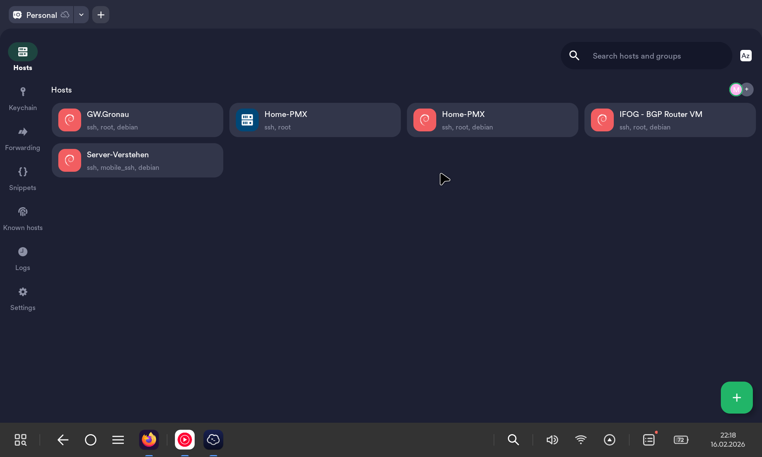Screen dimensions: 762x457
Task: Expand the Personal vault dropdown arrow
Action: point(81,15)
